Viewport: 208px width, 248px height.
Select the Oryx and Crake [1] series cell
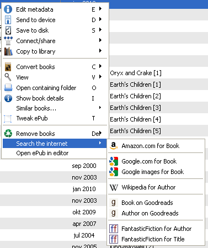136,73
